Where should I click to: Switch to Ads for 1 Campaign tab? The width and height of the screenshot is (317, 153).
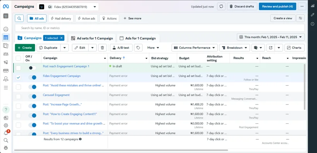(138, 38)
